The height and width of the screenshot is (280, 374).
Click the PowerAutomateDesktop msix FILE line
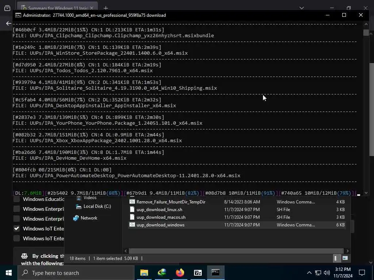(126, 176)
